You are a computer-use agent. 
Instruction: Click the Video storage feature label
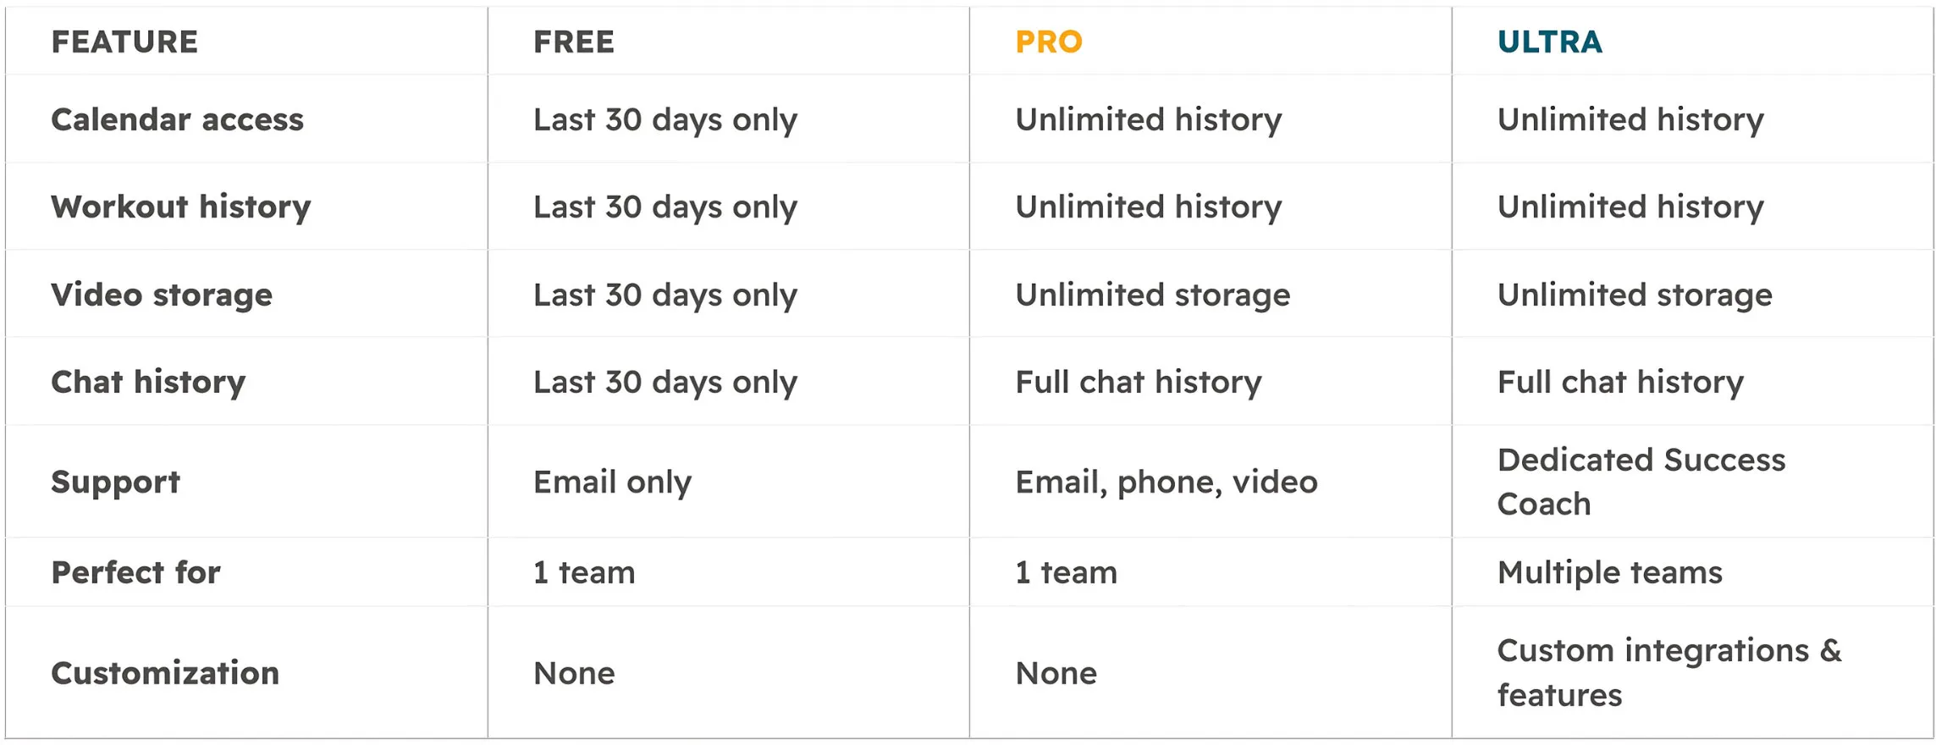[x=162, y=295]
